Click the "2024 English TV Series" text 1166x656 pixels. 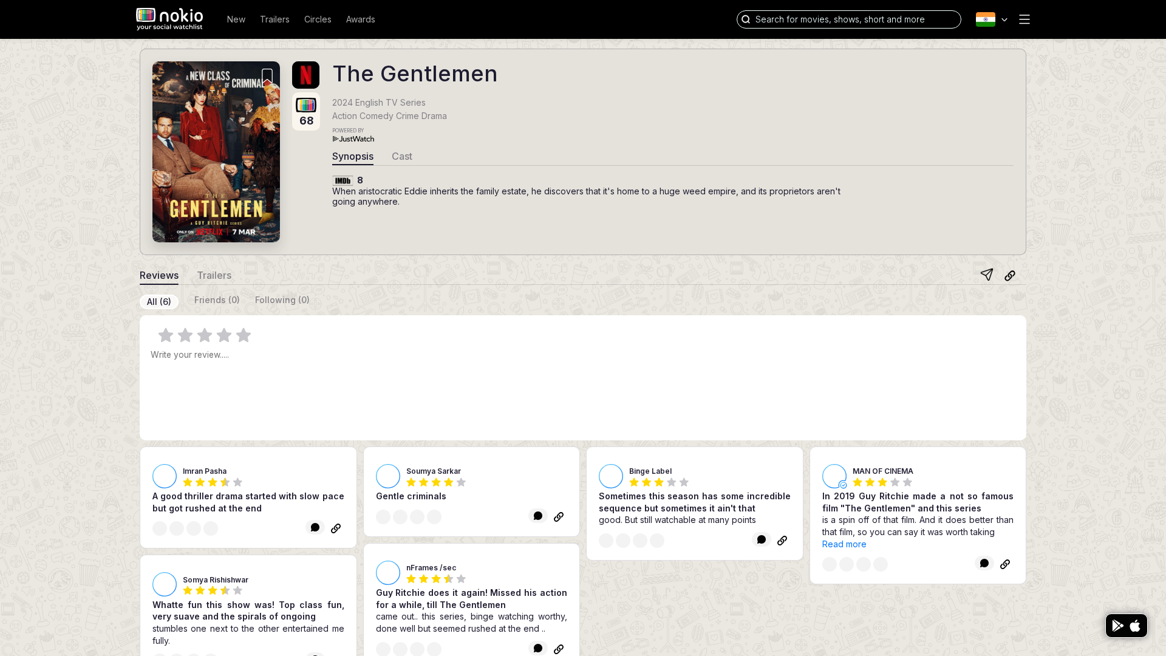coord(379,103)
